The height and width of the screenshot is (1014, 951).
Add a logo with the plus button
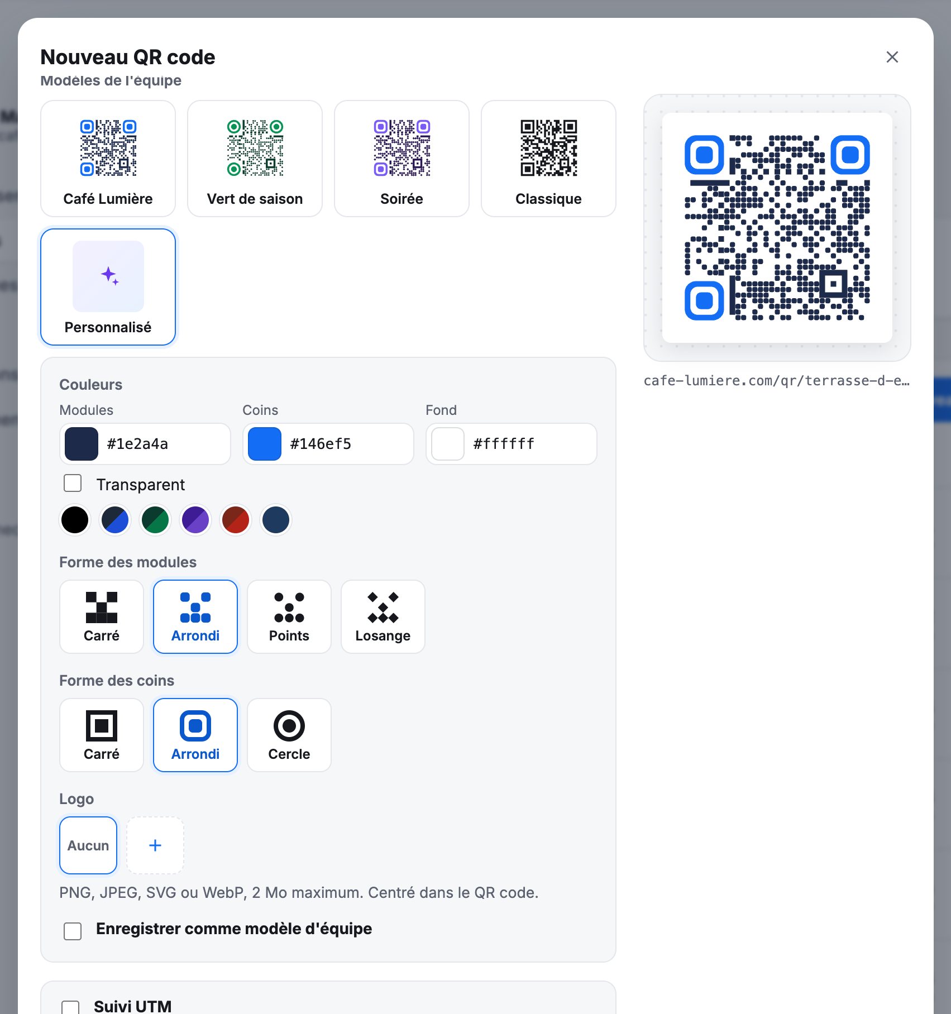click(155, 845)
